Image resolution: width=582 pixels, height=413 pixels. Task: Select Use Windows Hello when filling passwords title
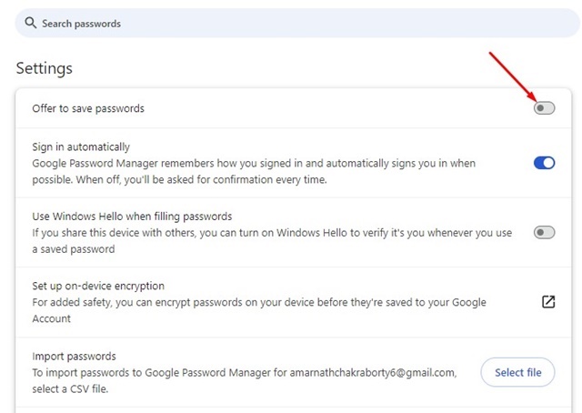[x=132, y=217]
